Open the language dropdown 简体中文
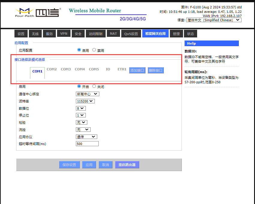 (x=214, y=20)
